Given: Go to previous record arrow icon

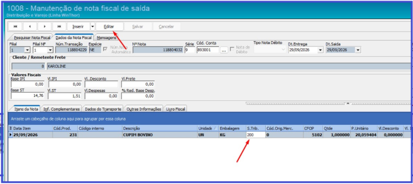Looking at the screenshot, I should [30, 26].
